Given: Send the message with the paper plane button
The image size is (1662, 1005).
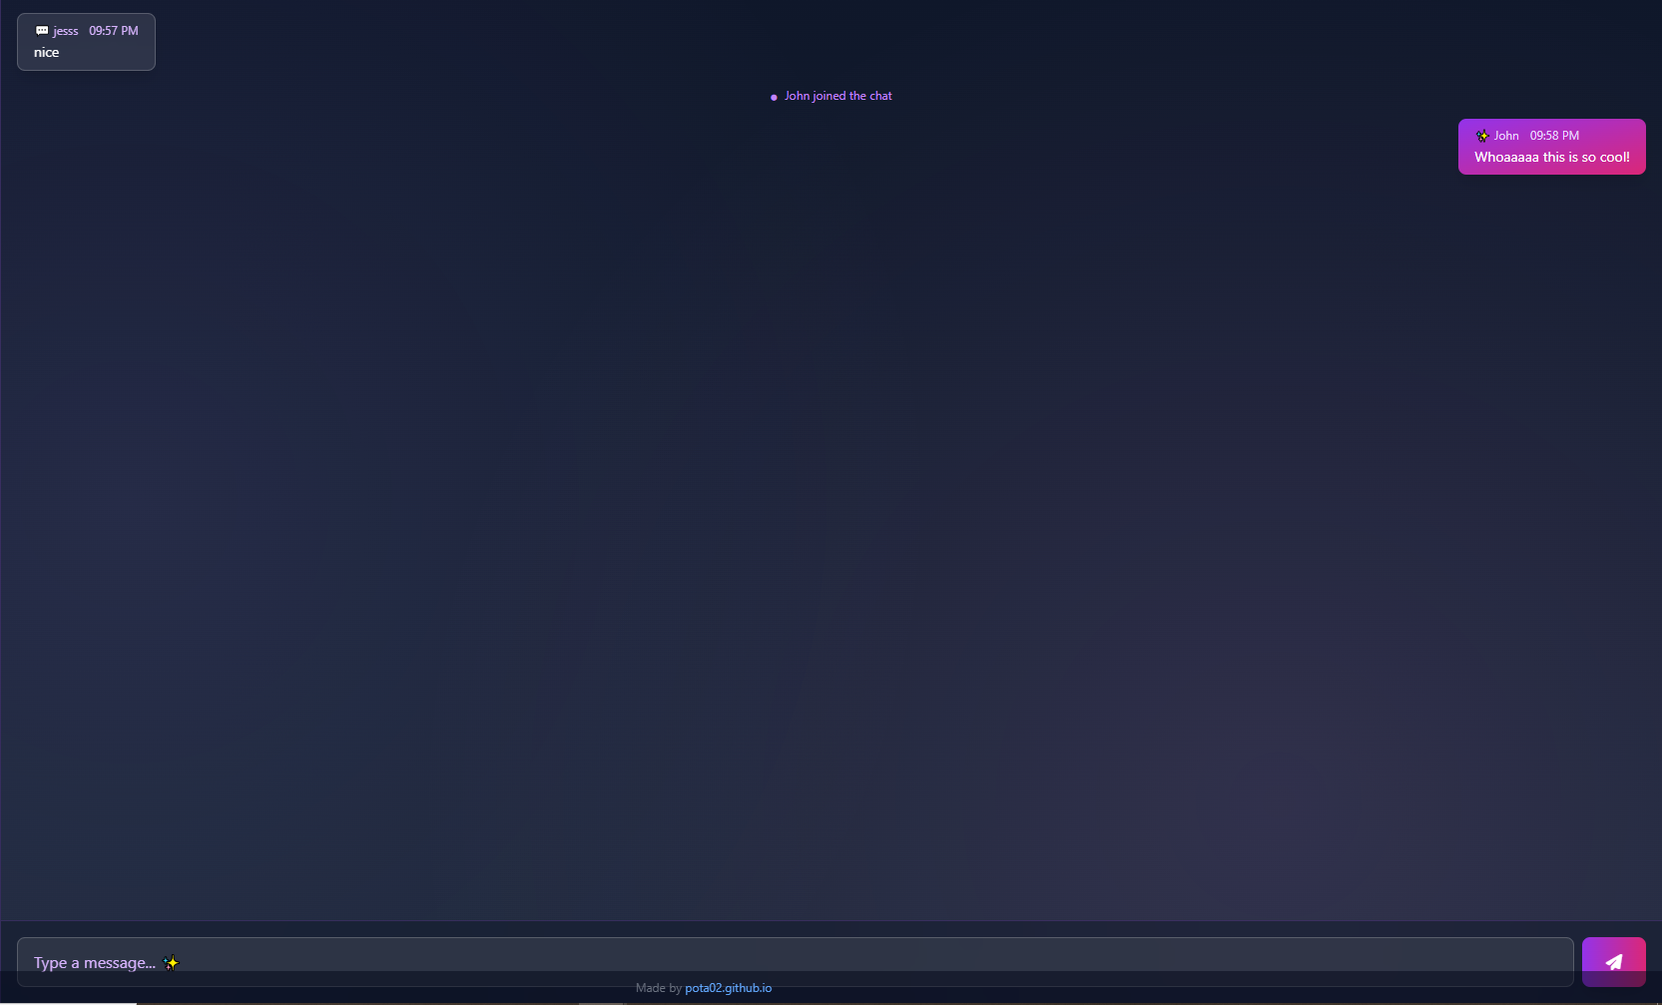Looking at the screenshot, I should click(1613, 961).
